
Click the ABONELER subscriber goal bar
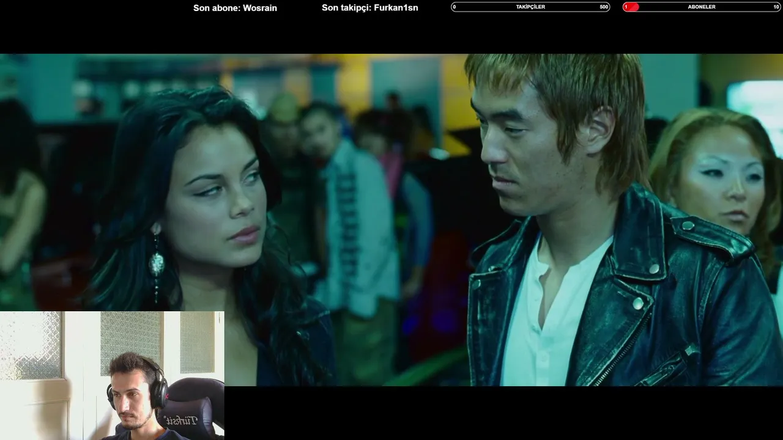[702, 7]
